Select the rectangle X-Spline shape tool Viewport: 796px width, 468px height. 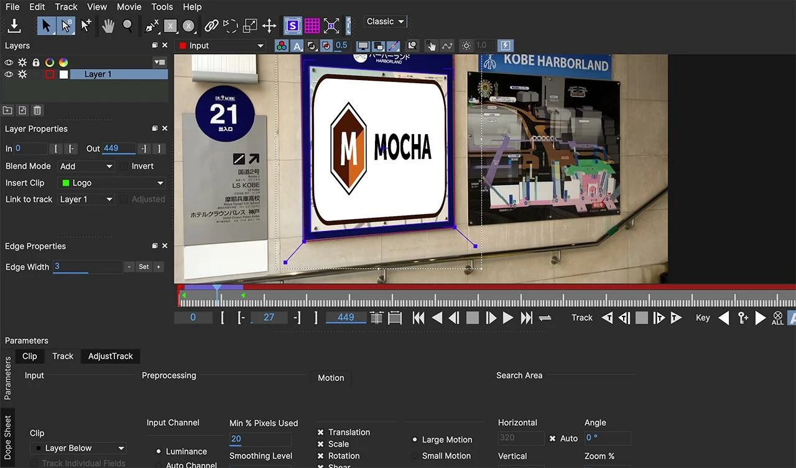[170, 25]
